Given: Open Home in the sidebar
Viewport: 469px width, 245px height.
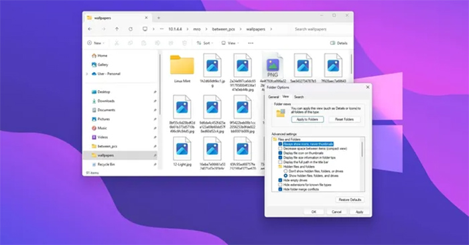Looking at the screenshot, I should click(x=100, y=56).
